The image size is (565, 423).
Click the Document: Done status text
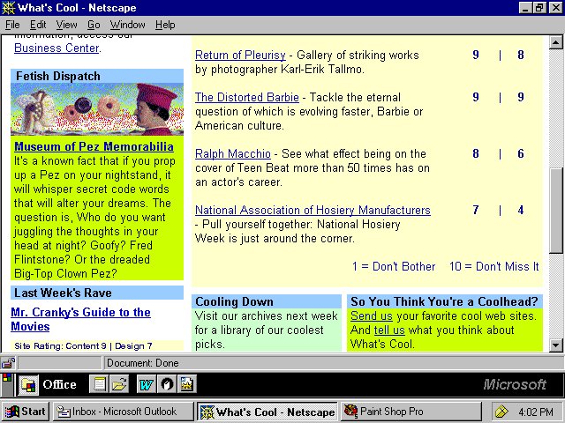143,363
